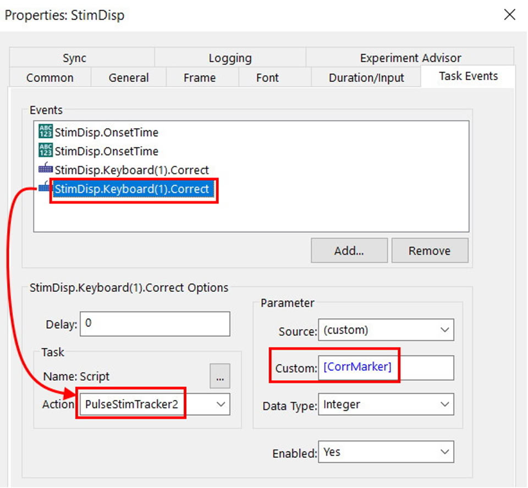Click the icon of the first StimDisp.OnsetTime event
Image resolution: width=528 pixels, height=488 pixels.
(x=45, y=132)
